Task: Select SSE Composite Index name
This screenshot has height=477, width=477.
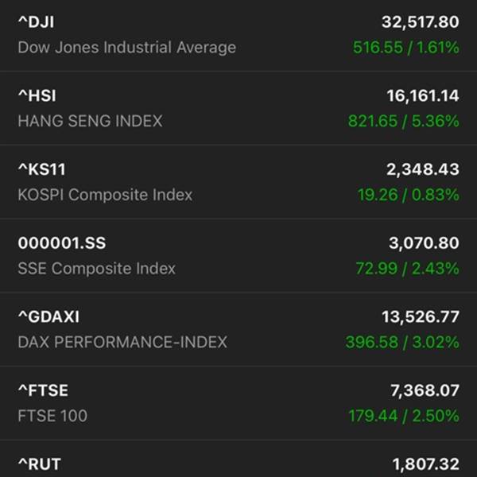Action: pos(96,269)
